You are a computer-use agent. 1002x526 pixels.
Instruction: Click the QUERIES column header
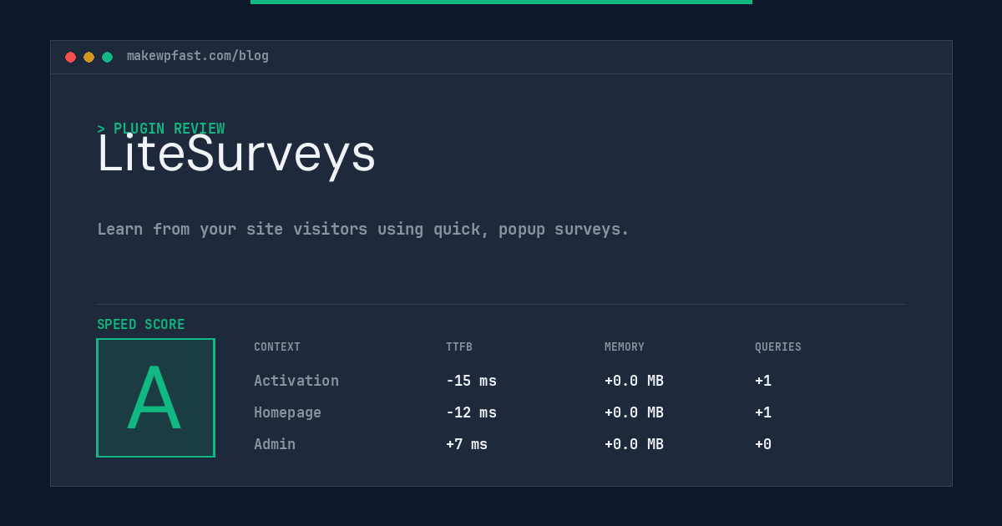click(x=778, y=346)
